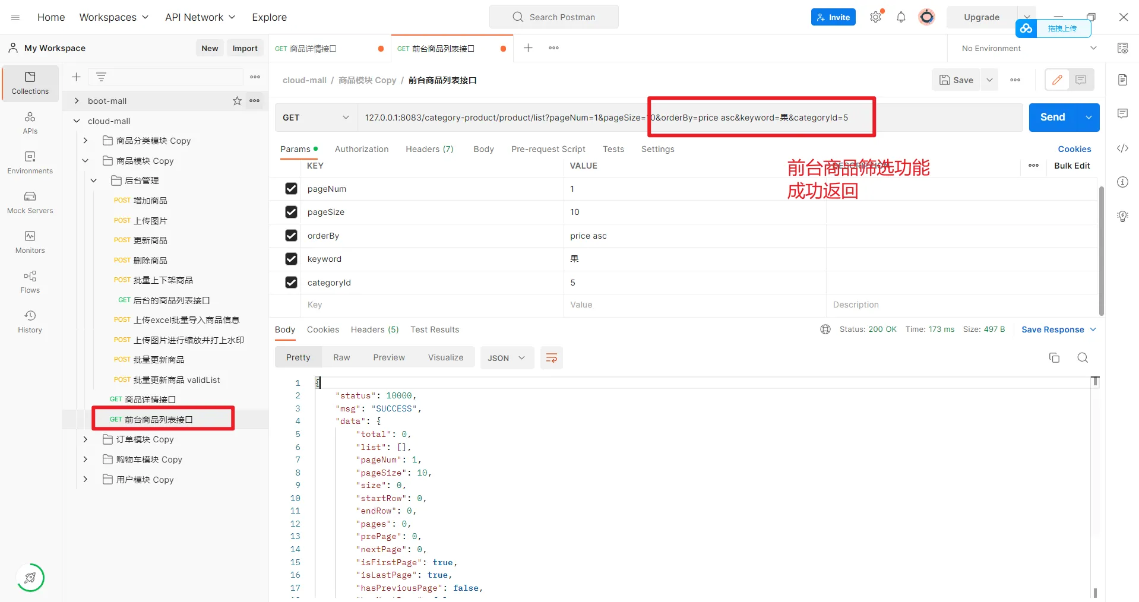This screenshot has height=602, width=1139.
Task: Open the Collections sidebar panel
Action: (30, 83)
